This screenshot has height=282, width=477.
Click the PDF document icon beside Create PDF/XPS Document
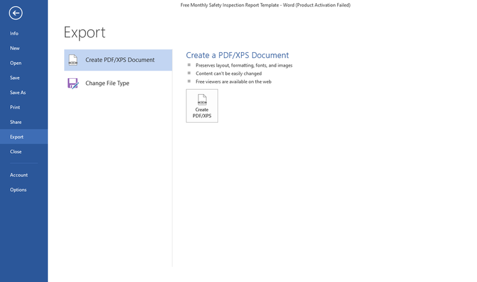73,60
